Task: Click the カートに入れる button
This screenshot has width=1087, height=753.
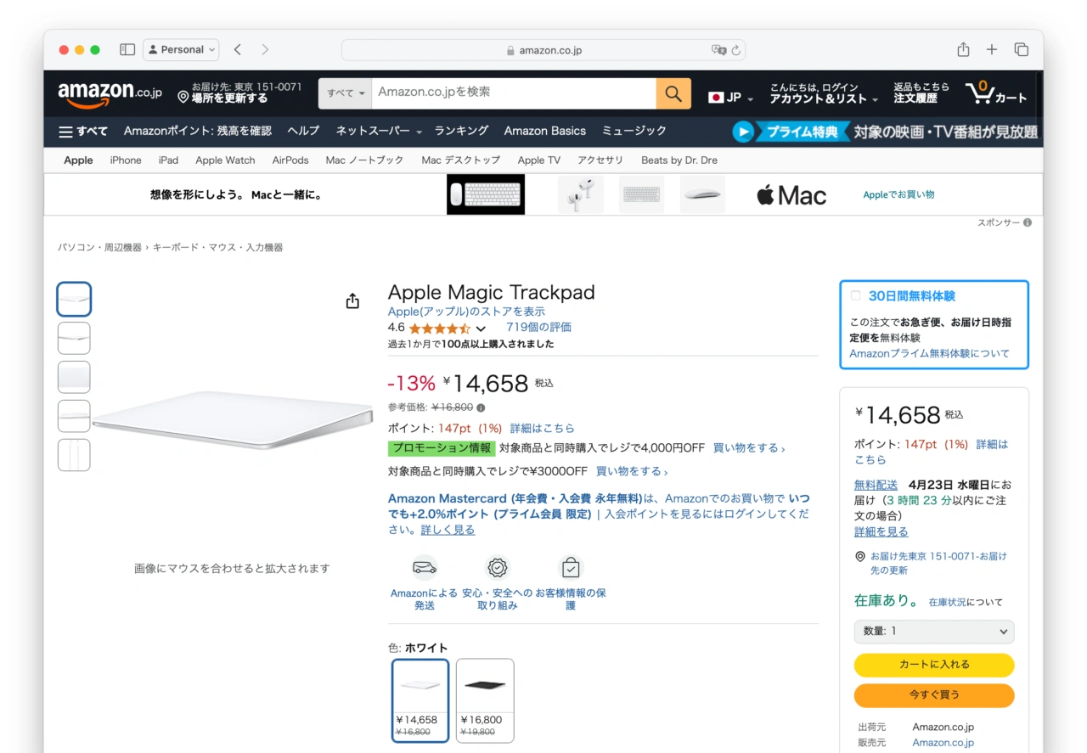Action: pos(933,665)
